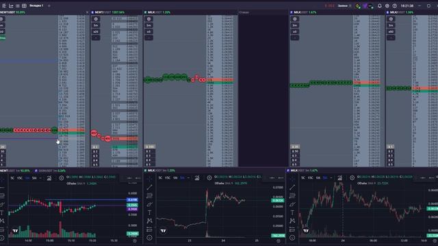Close the NEWTUSDT 93.09% order book panel
The width and height of the screenshot is (438, 246).
[x=87, y=12]
